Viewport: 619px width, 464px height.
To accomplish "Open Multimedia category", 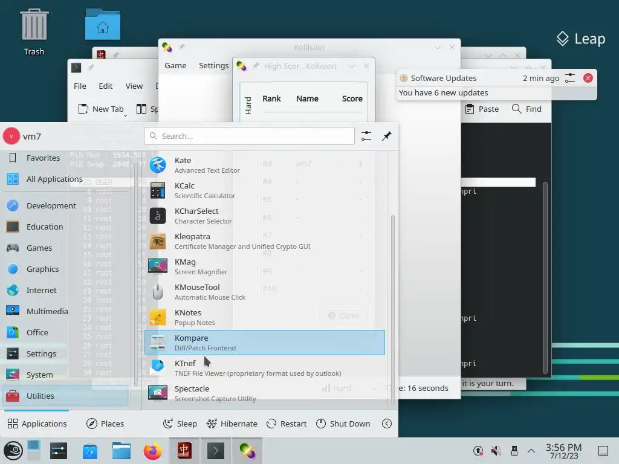I will point(65,311).
